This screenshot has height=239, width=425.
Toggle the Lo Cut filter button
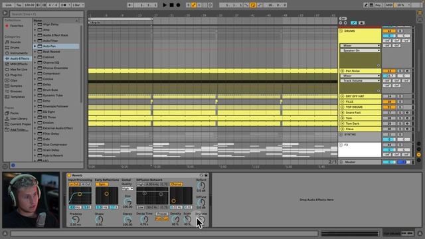coord(74,185)
